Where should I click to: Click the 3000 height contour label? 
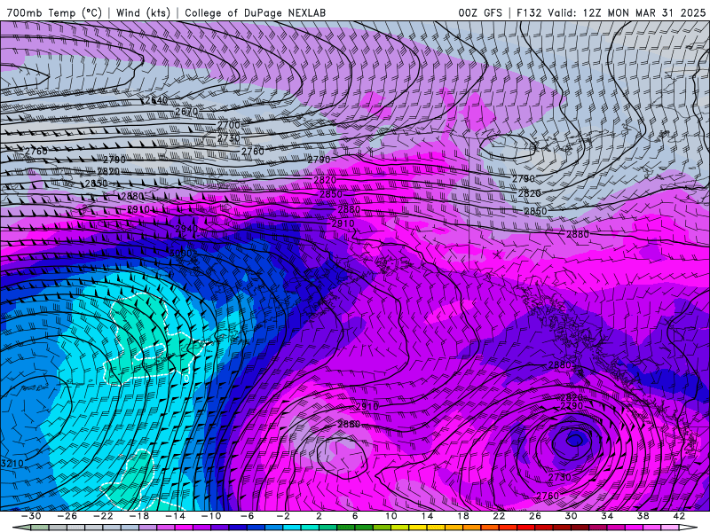point(181,254)
